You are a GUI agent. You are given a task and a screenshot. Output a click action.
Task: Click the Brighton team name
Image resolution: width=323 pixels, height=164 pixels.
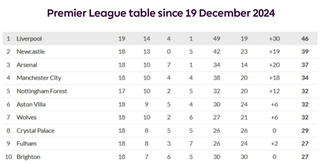(x=28, y=157)
